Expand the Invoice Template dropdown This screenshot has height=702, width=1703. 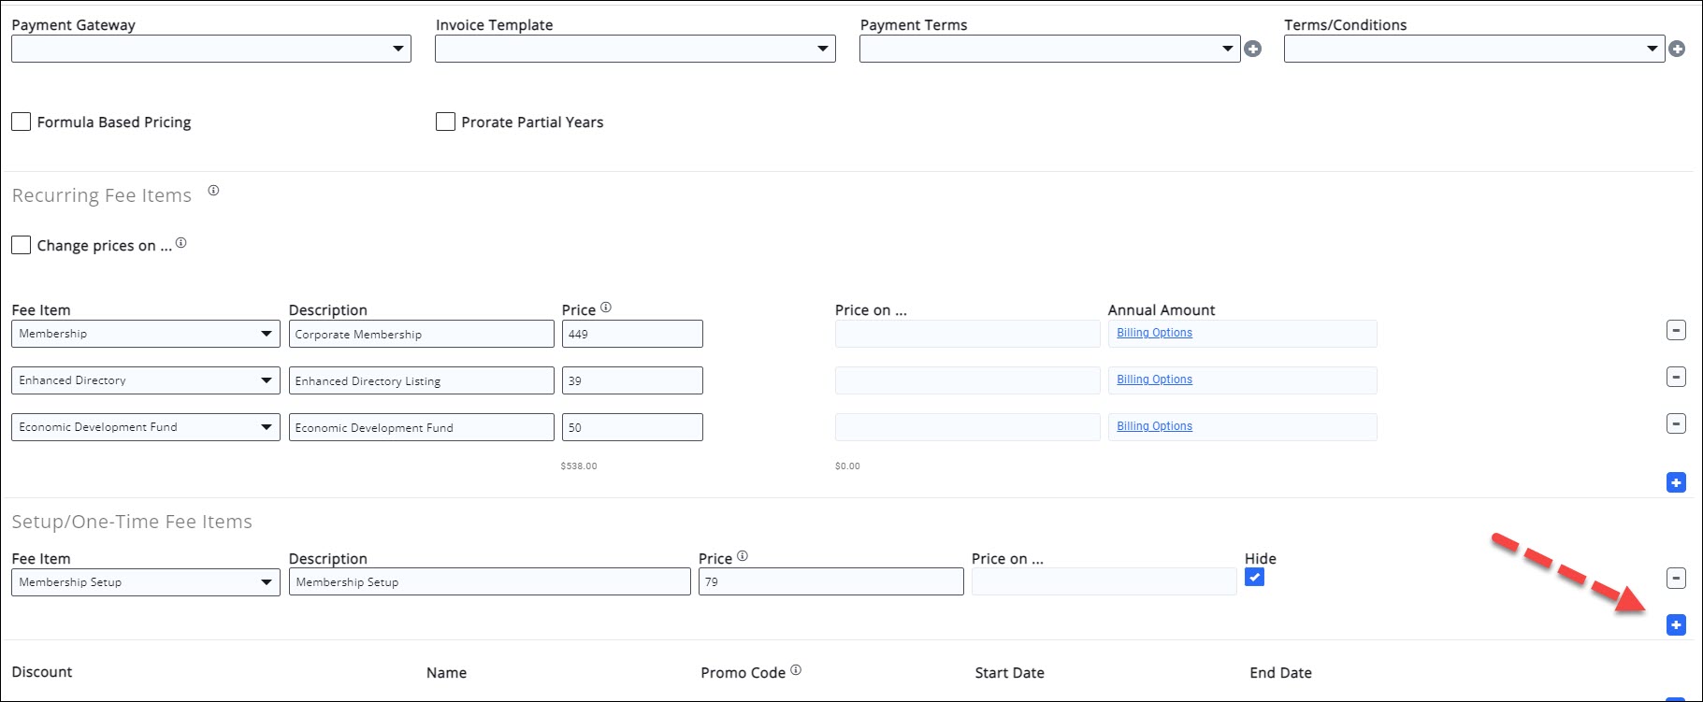(635, 49)
